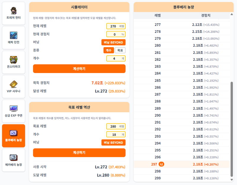
Task: Open the 에픽 던전 sidebar card
Action: pos(14,38)
